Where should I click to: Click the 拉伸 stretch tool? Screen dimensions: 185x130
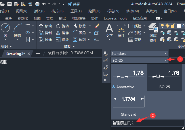[45, 40]
